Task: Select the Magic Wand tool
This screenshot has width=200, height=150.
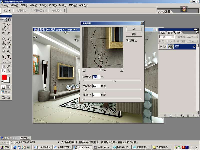Action: 9,29
